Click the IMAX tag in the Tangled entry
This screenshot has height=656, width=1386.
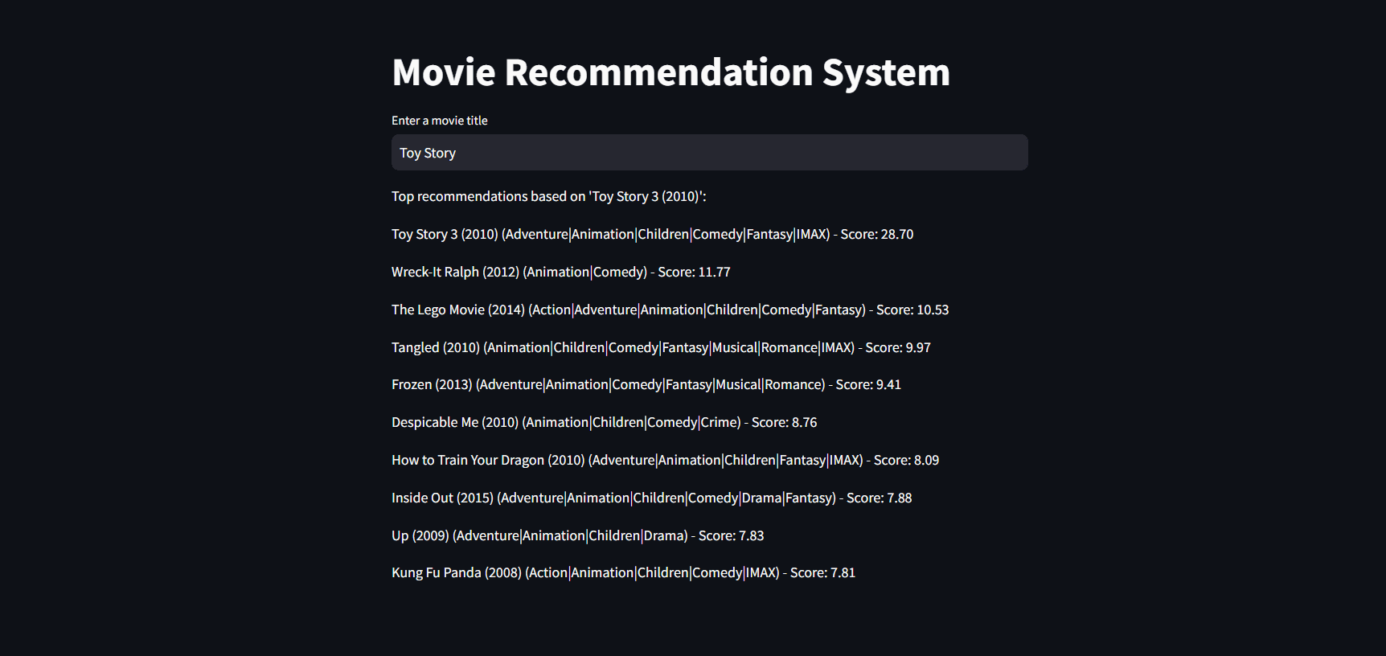click(x=836, y=347)
